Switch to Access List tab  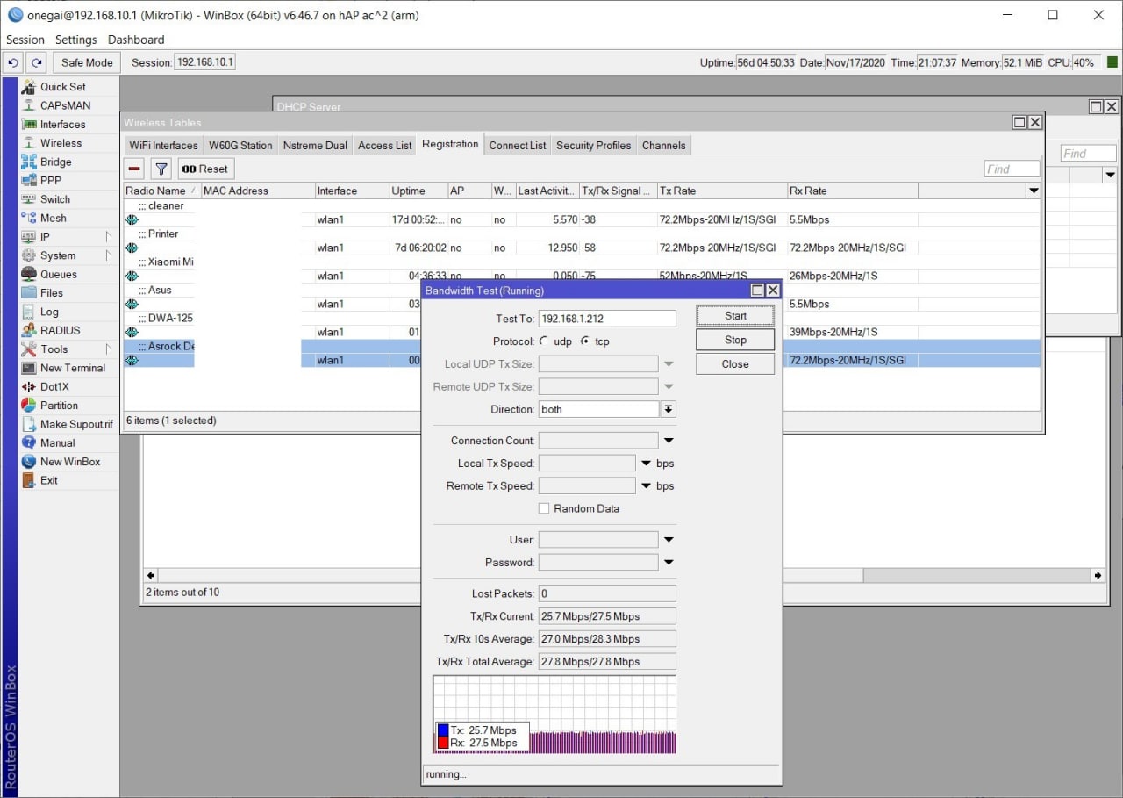(x=384, y=145)
